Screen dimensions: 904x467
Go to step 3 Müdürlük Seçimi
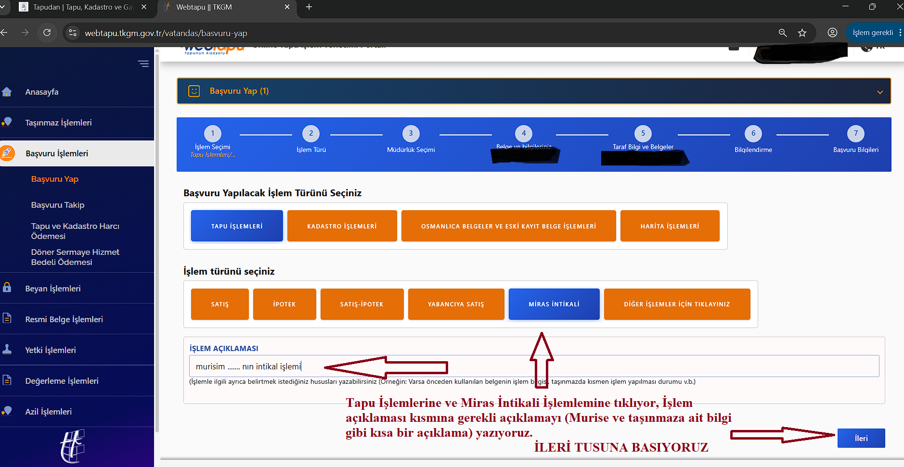pyautogui.click(x=411, y=139)
